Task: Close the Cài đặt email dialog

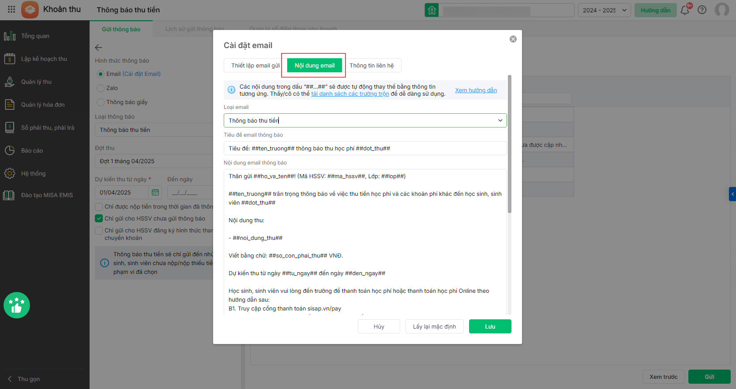Action: pyautogui.click(x=513, y=39)
